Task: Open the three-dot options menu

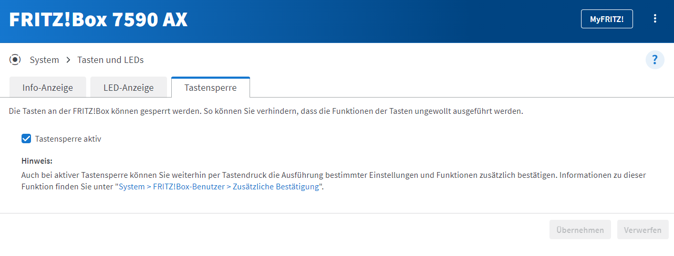Action: (x=655, y=19)
